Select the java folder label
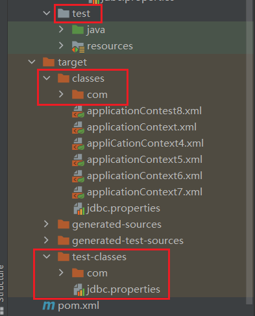Image resolution: width=255 pixels, height=316 pixels. click(x=96, y=30)
